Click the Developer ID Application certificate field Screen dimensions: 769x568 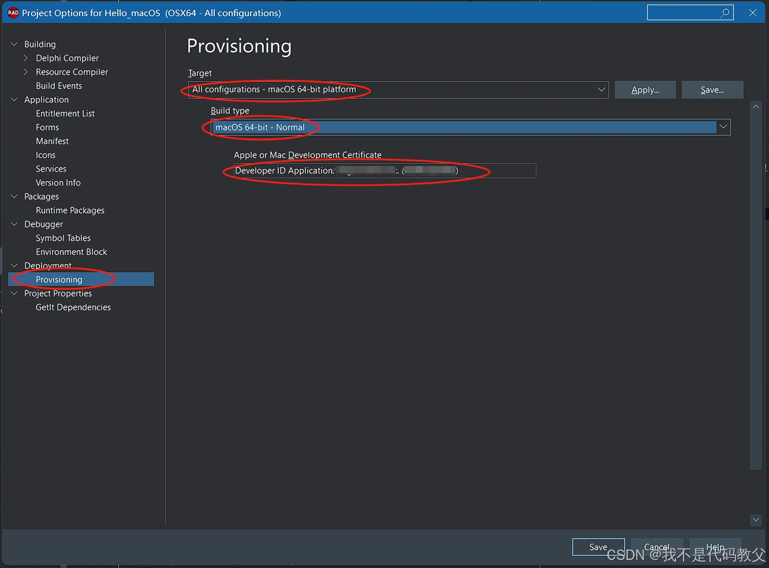click(384, 170)
